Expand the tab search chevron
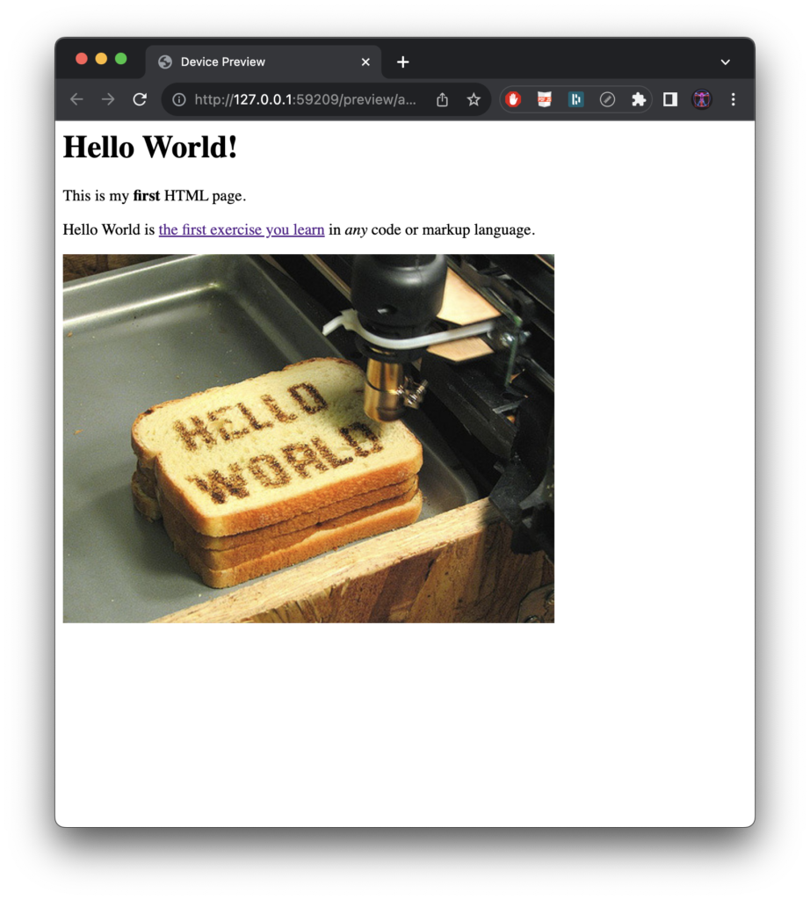 tap(725, 62)
